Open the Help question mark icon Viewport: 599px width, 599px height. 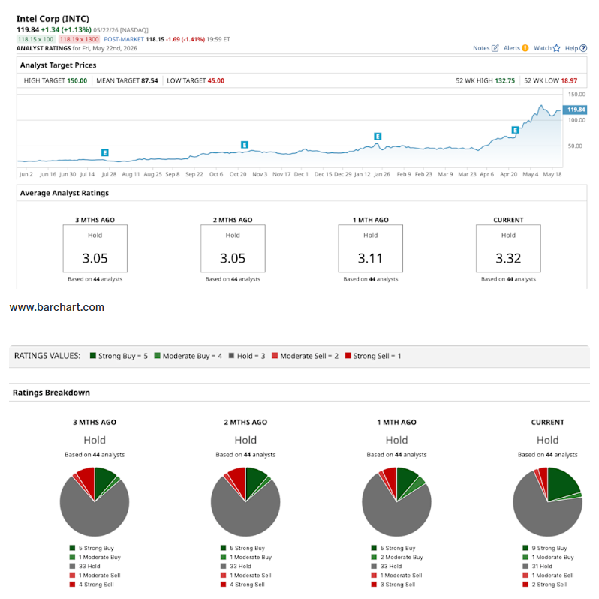pos(583,48)
